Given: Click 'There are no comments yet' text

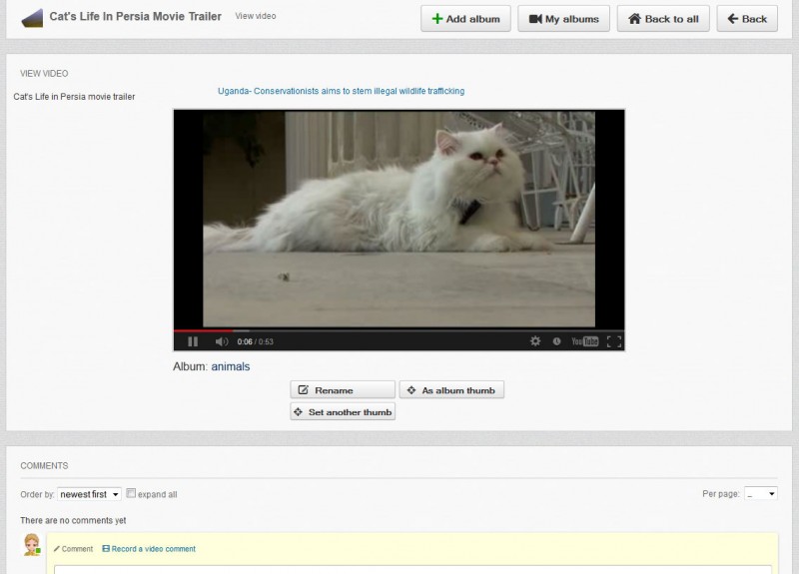Looking at the screenshot, I should [73, 520].
